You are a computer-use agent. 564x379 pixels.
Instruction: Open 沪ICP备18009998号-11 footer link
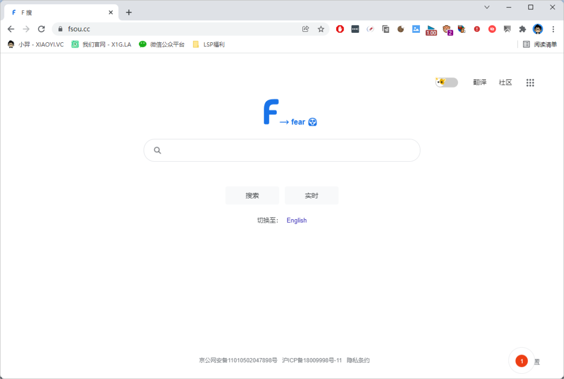pyautogui.click(x=312, y=360)
